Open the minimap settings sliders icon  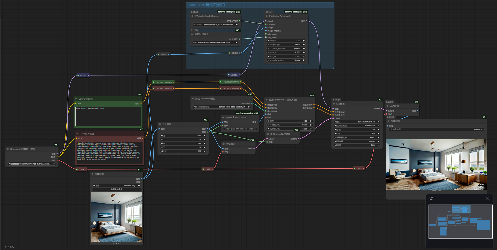tap(431, 199)
